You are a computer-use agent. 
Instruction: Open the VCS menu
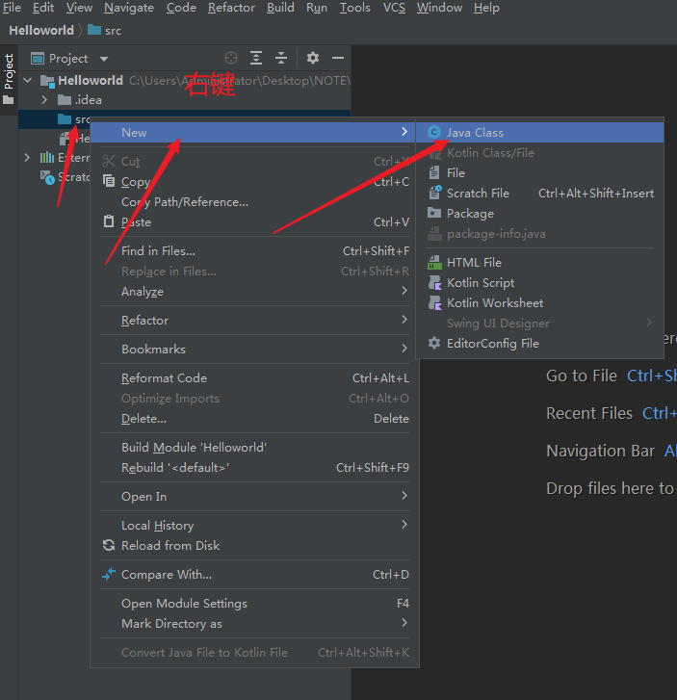(394, 8)
